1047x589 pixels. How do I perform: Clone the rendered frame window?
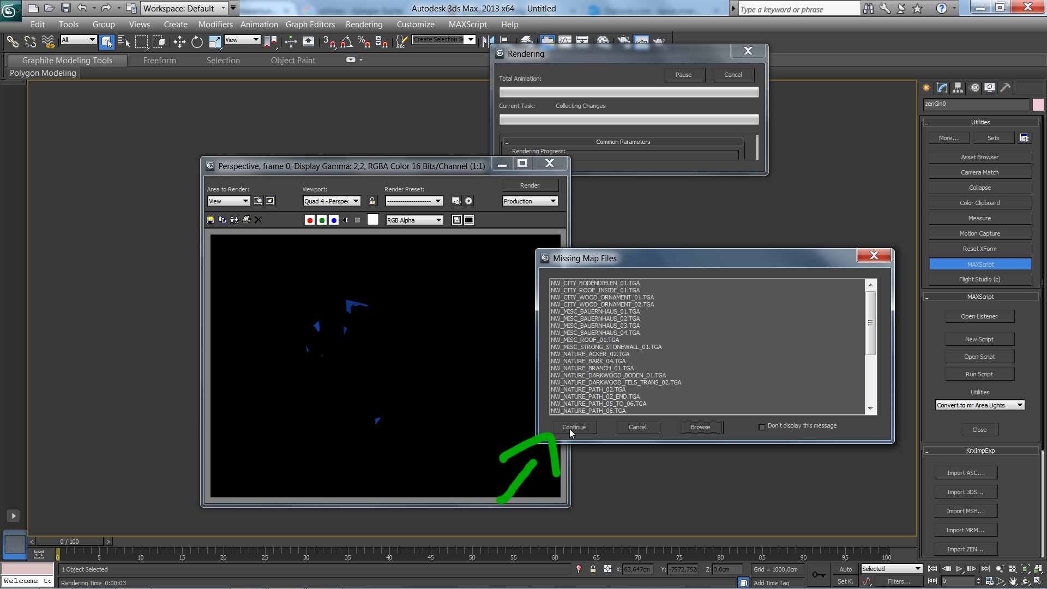(234, 220)
